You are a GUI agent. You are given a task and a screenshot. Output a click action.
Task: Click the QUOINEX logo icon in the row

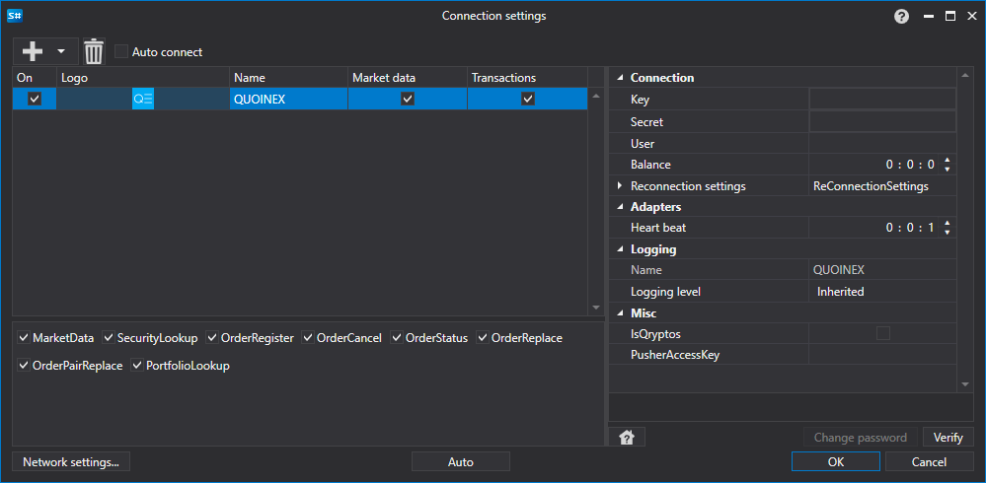[x=143, y=99]
